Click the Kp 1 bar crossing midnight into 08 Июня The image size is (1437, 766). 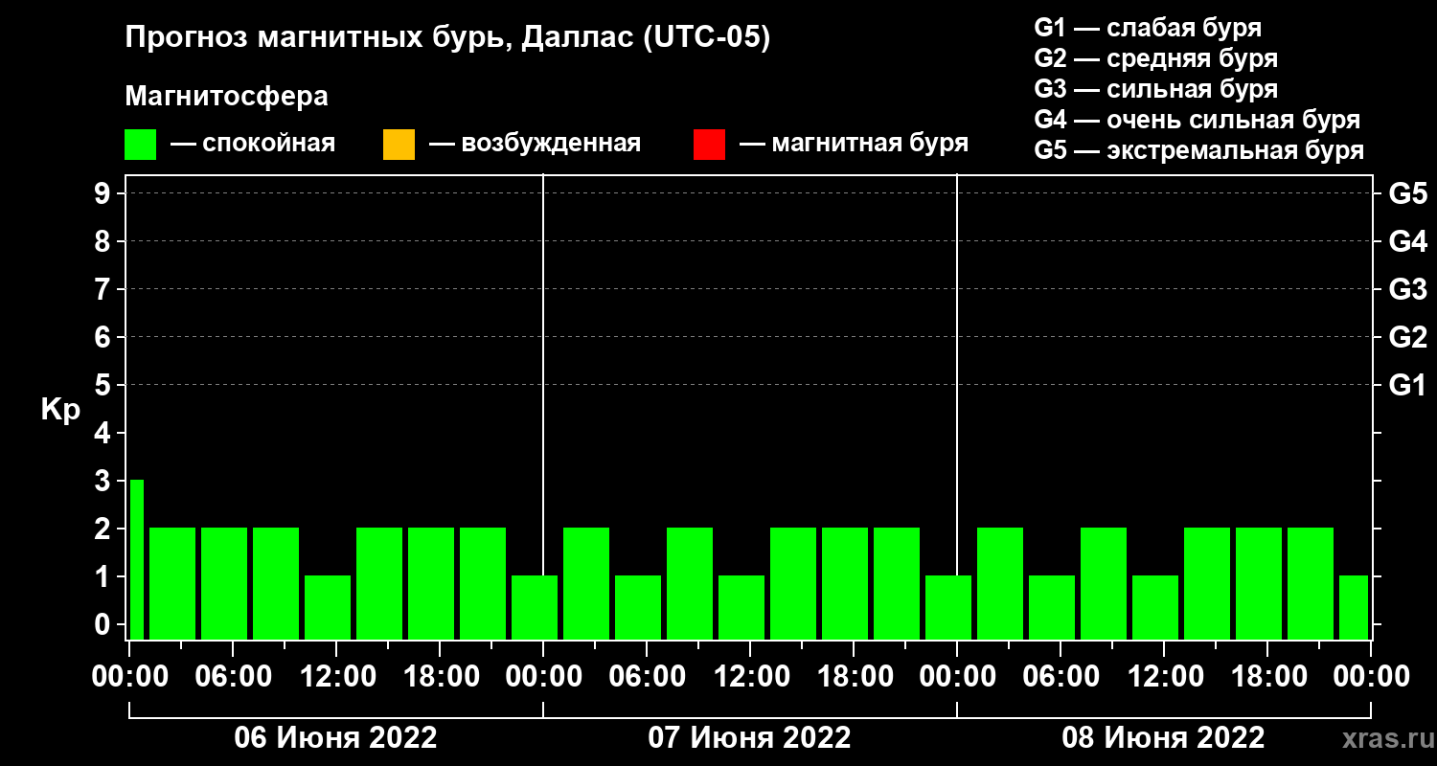pyautogui.click(x=948, y=607)
